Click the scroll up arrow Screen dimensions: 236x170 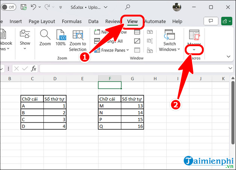[x=233, y=78]
